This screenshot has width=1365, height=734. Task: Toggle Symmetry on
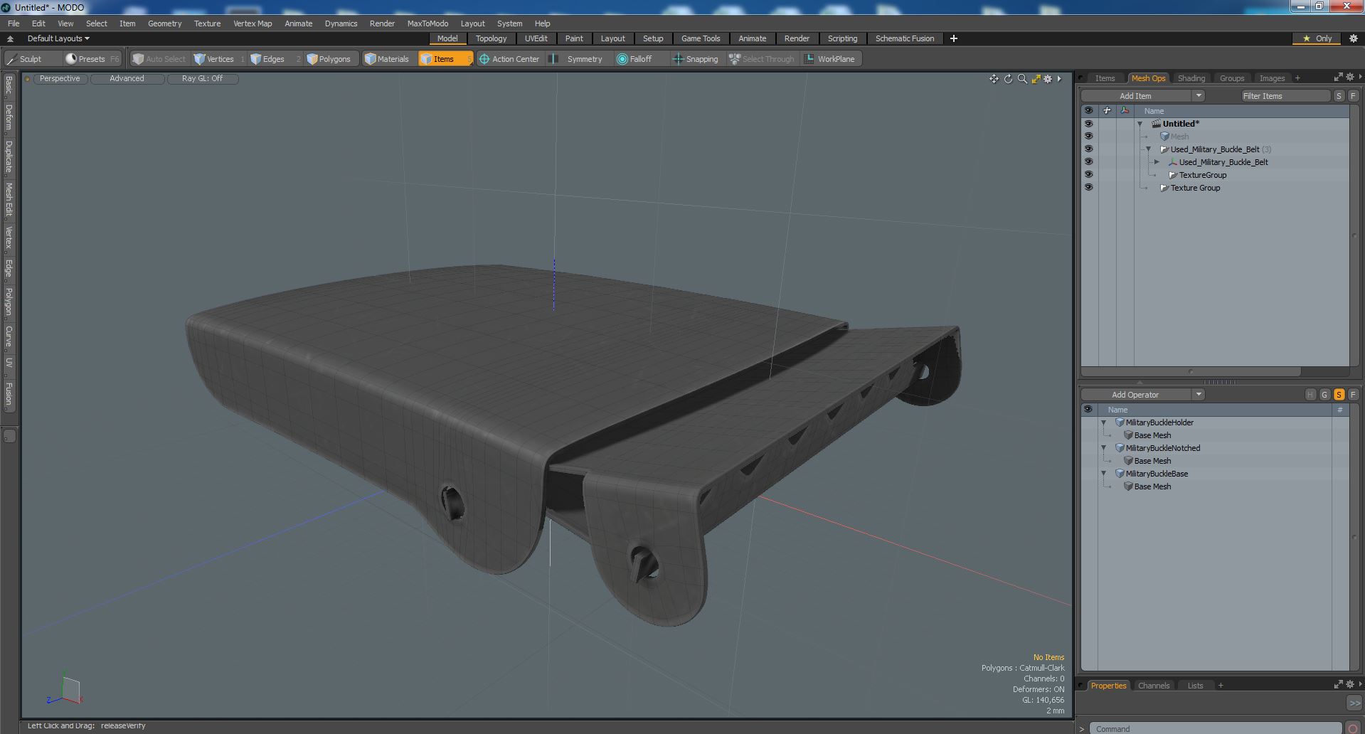pyautogui.click(x=578, y=59)
